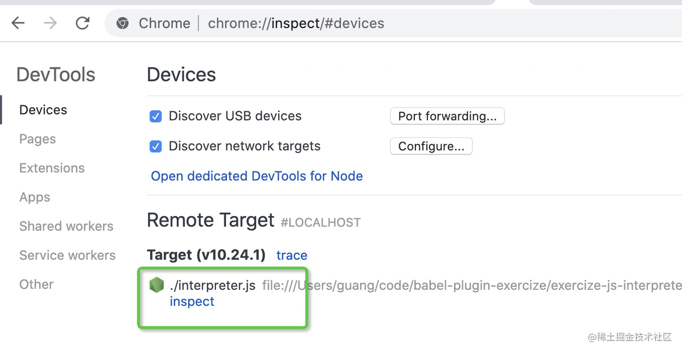The width and height of the screenshot is (682, 352).
Task: Select Other in the sidebar
Action: click(37, 285)
